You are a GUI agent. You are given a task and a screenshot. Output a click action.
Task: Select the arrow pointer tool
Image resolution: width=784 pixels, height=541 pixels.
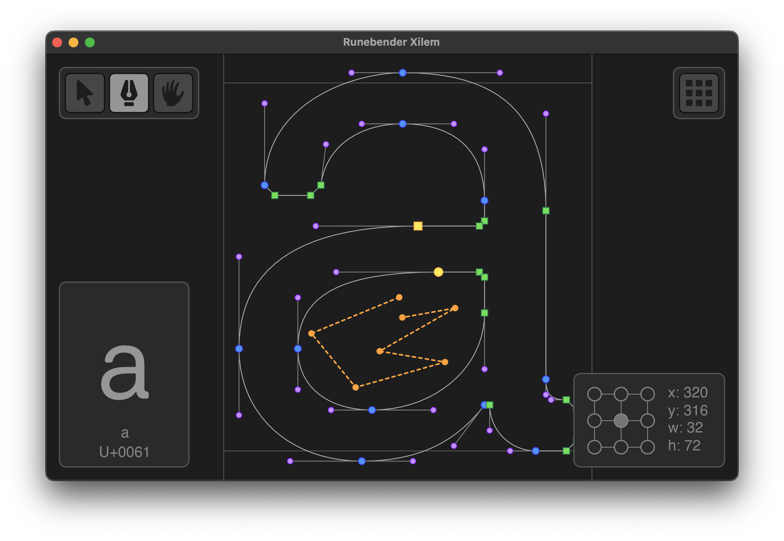(x=85, y=93)
